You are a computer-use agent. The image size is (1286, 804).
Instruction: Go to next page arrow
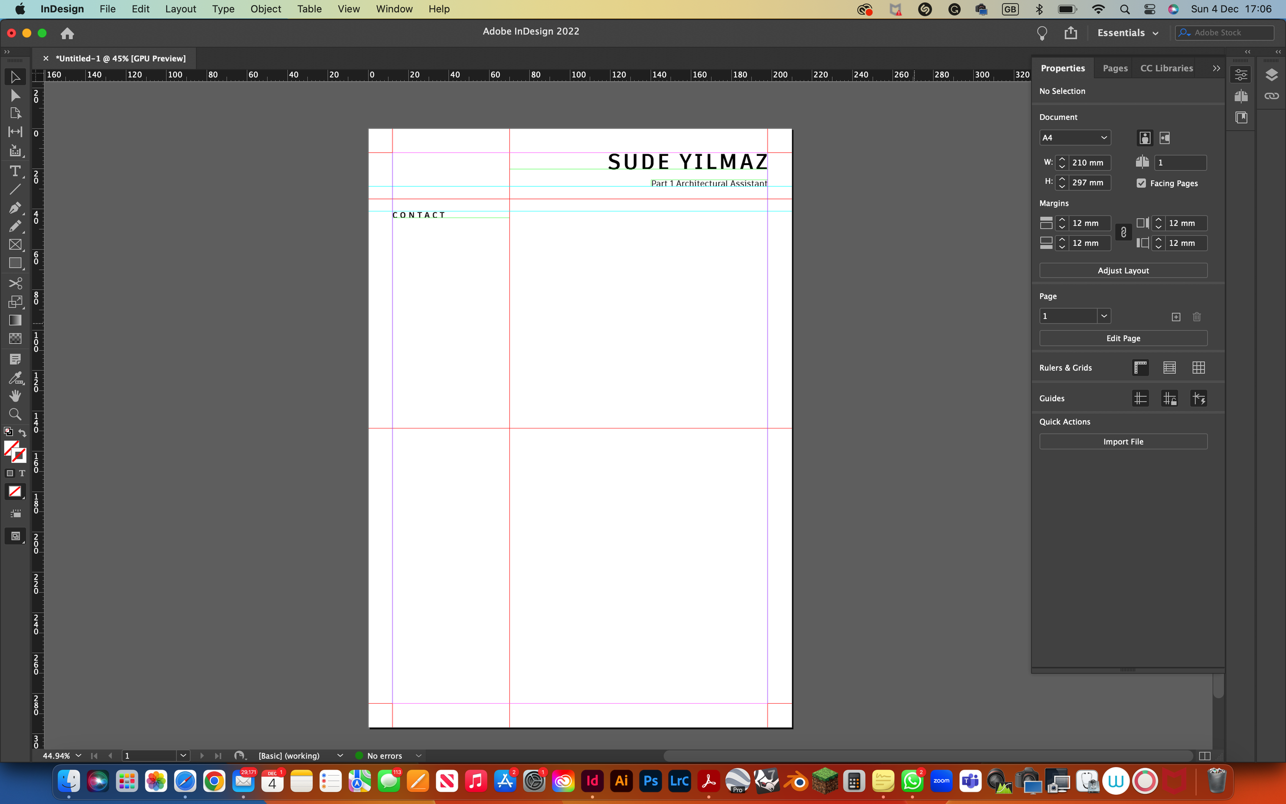202,756
